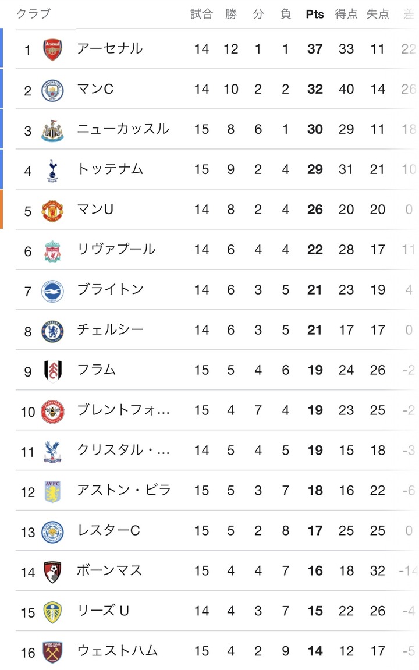
Task: Open the ニューカッスル team link
Action: pyautogui.click(x=123, y=129)
